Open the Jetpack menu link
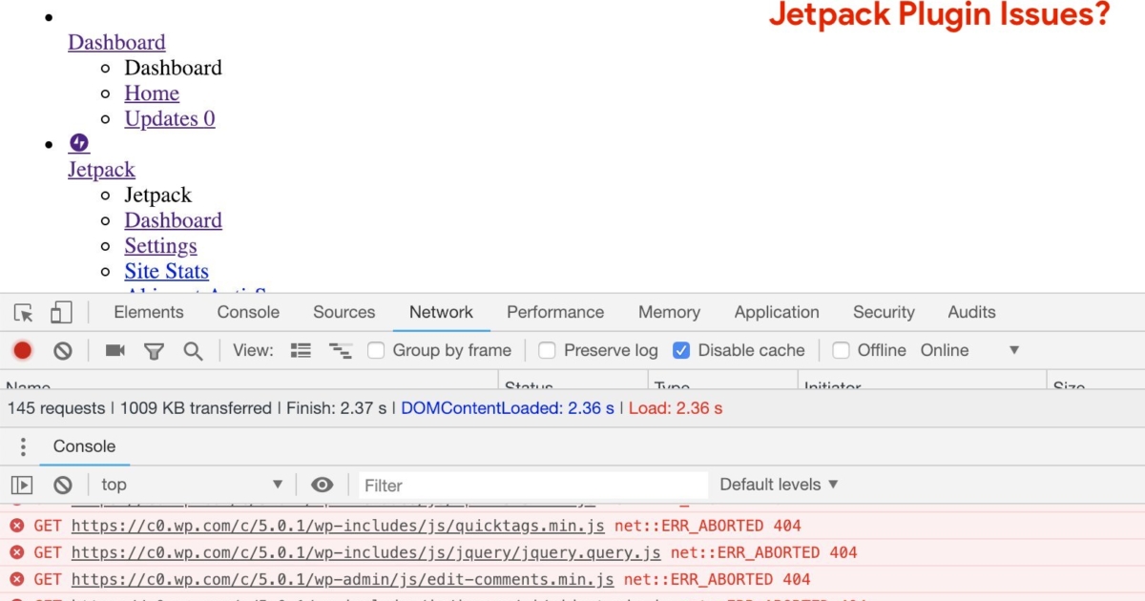The height and width of the screenshot is (601, 1145). pyautogui.click(x=101, y=170)
